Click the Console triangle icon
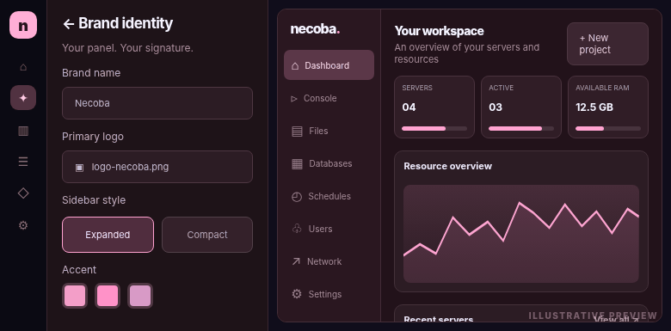Screen dimensions: 671x331 294,99
